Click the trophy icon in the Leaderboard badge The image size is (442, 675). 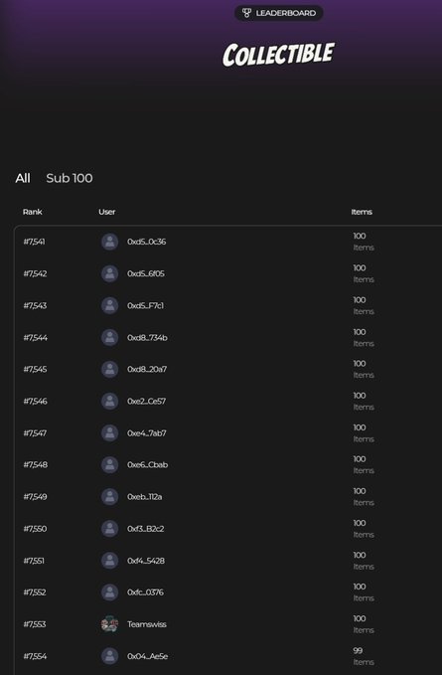(246, 13)
